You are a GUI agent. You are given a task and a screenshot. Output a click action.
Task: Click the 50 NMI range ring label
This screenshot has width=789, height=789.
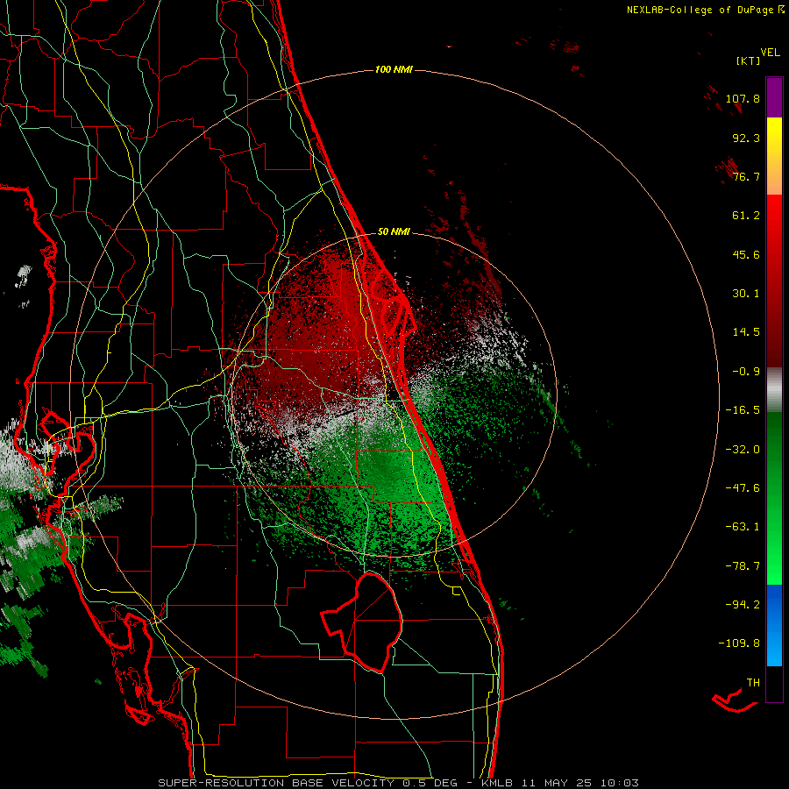(x=394, y=232)
